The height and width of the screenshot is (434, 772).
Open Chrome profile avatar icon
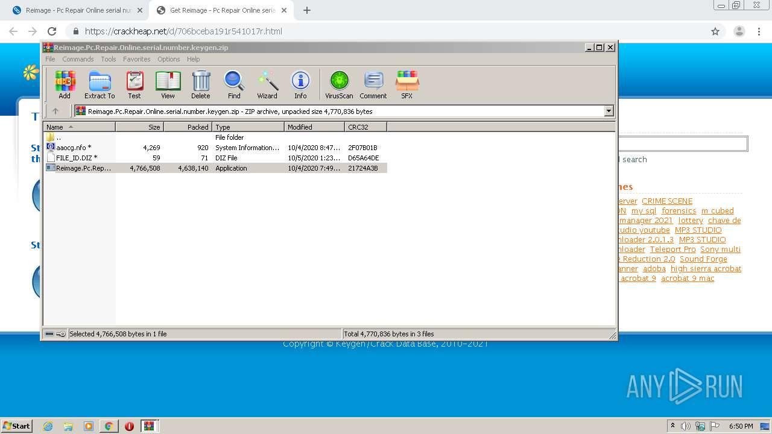tap(739, 31)
